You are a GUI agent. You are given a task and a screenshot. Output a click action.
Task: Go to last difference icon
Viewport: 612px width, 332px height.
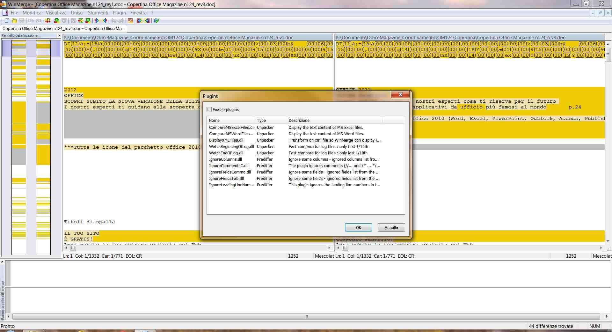pos(88,21)
